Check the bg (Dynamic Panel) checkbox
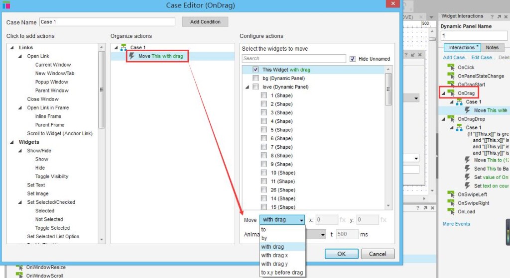This screenshot has width=510, height=278. (255, 78)
